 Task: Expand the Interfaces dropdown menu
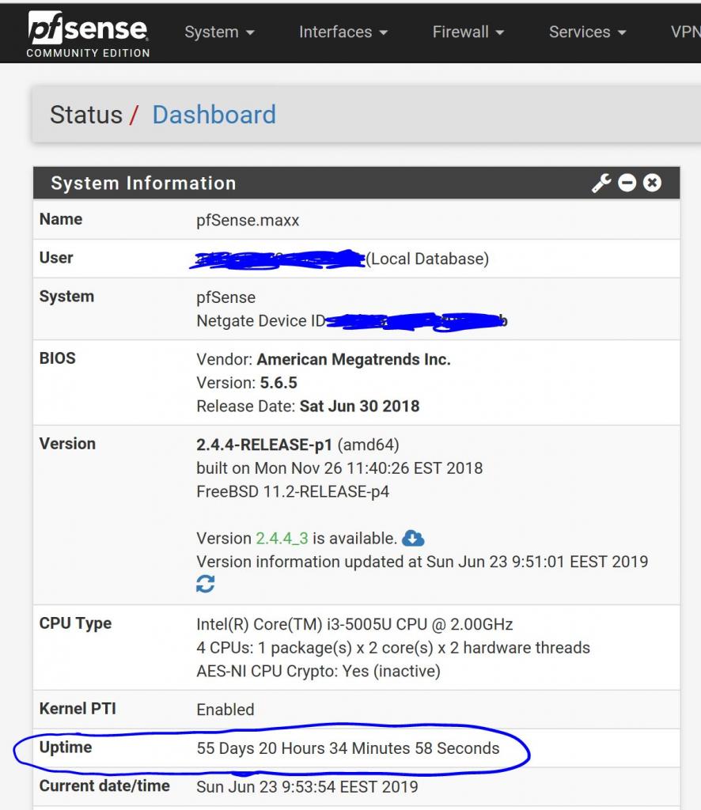pos(343,32)
